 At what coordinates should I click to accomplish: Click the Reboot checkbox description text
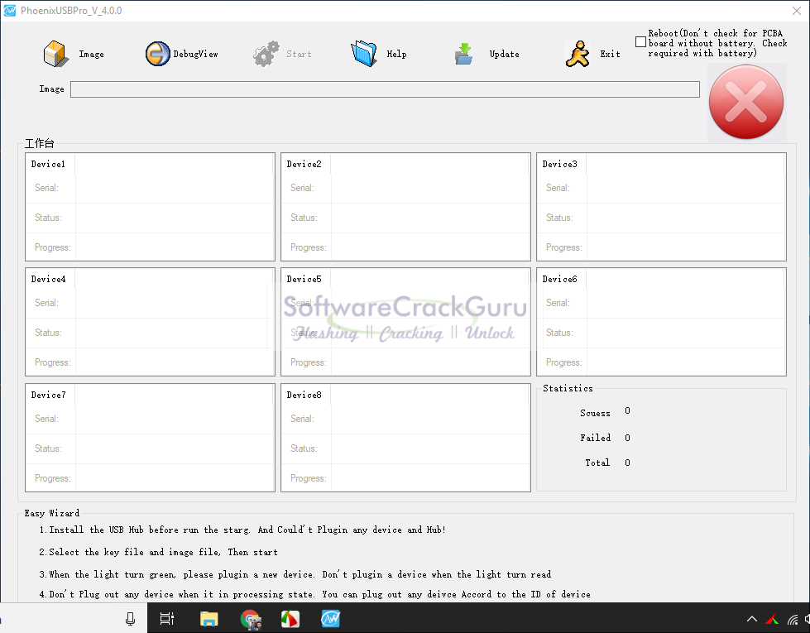[x=717, y=43]
